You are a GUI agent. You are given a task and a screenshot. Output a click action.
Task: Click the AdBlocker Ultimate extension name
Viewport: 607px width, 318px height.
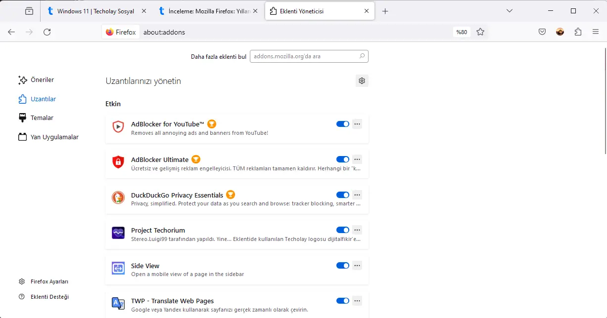pos(160,159)
